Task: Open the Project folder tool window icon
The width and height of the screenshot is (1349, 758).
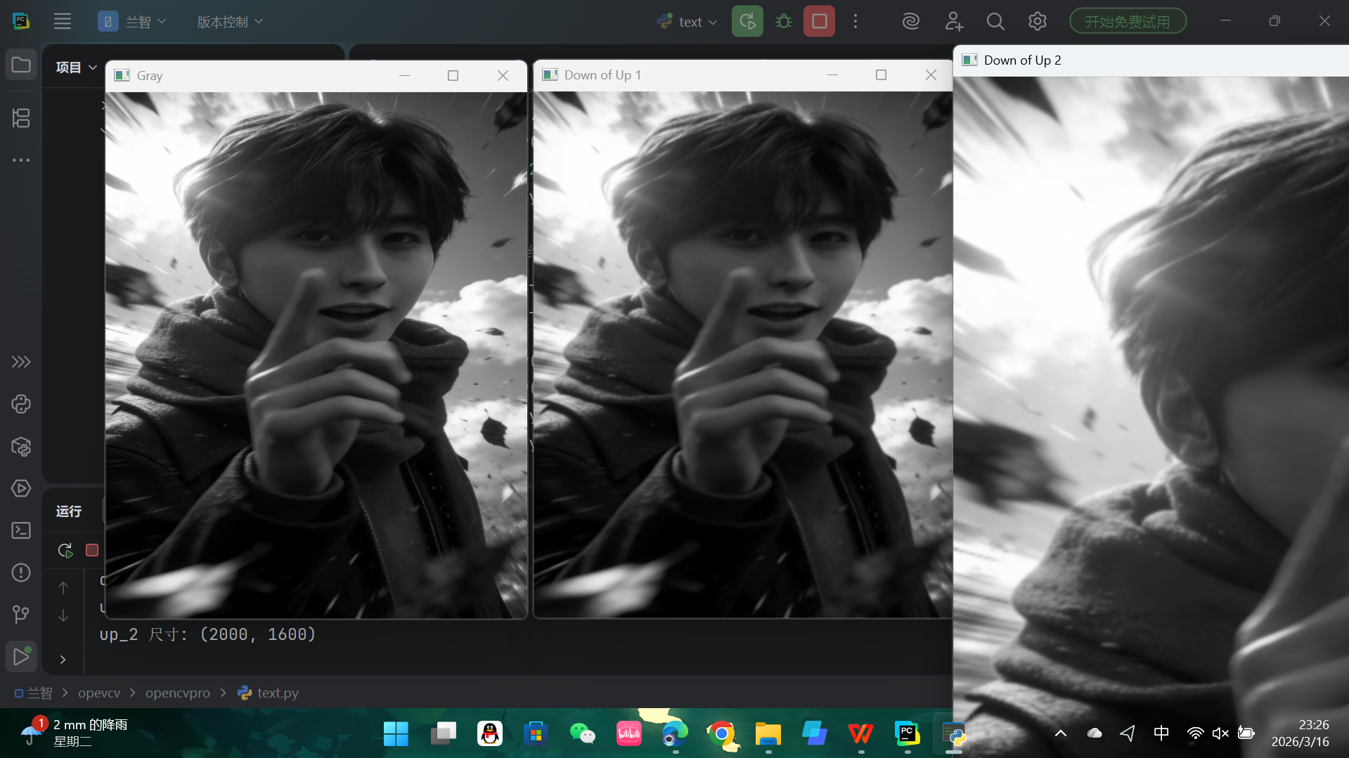Action: pos(21,65)
